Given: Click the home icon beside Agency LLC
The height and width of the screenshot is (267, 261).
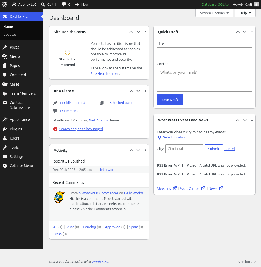Looking at the screenshot, I should (x=14, y=4).
